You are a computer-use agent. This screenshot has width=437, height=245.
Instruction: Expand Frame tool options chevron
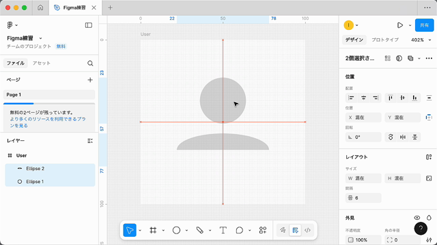click(163, 230)
